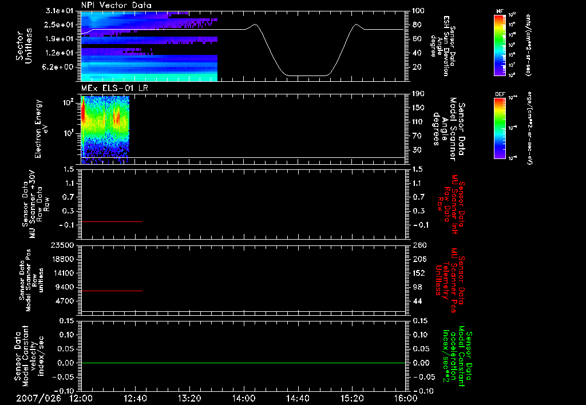
Task: Click the 190 scanner angle tick value
Action: pos(418,94)
